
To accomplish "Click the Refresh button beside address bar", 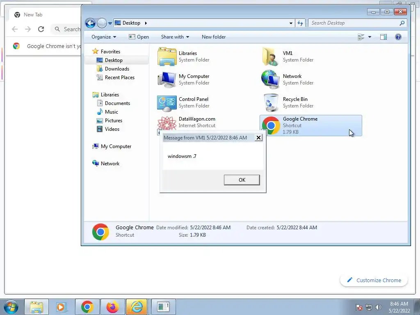I will [300, 23].
